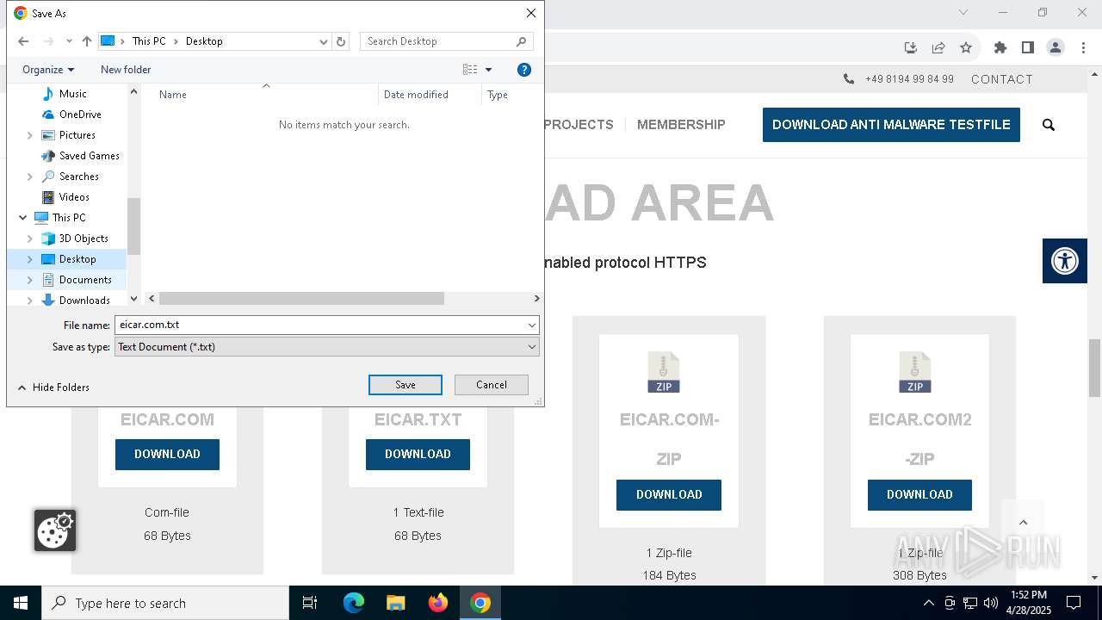Open the Organize menu
Image resolution: width=1102 pixels, height=620 pixels.
click(48, 70)
